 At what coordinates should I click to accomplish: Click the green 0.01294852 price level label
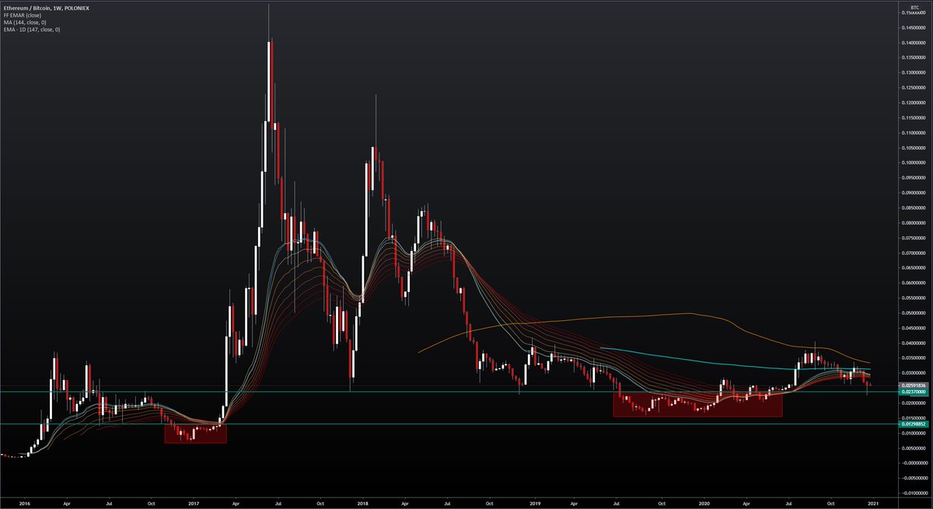tap(913, 425)
